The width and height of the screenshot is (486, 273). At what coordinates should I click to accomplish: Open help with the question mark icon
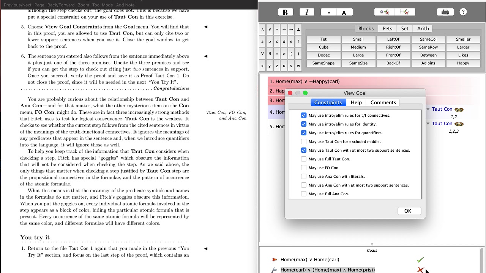click(463, 12)
